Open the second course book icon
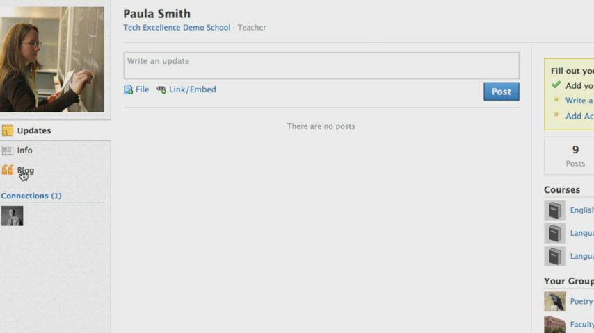 [x=554, y=233]
